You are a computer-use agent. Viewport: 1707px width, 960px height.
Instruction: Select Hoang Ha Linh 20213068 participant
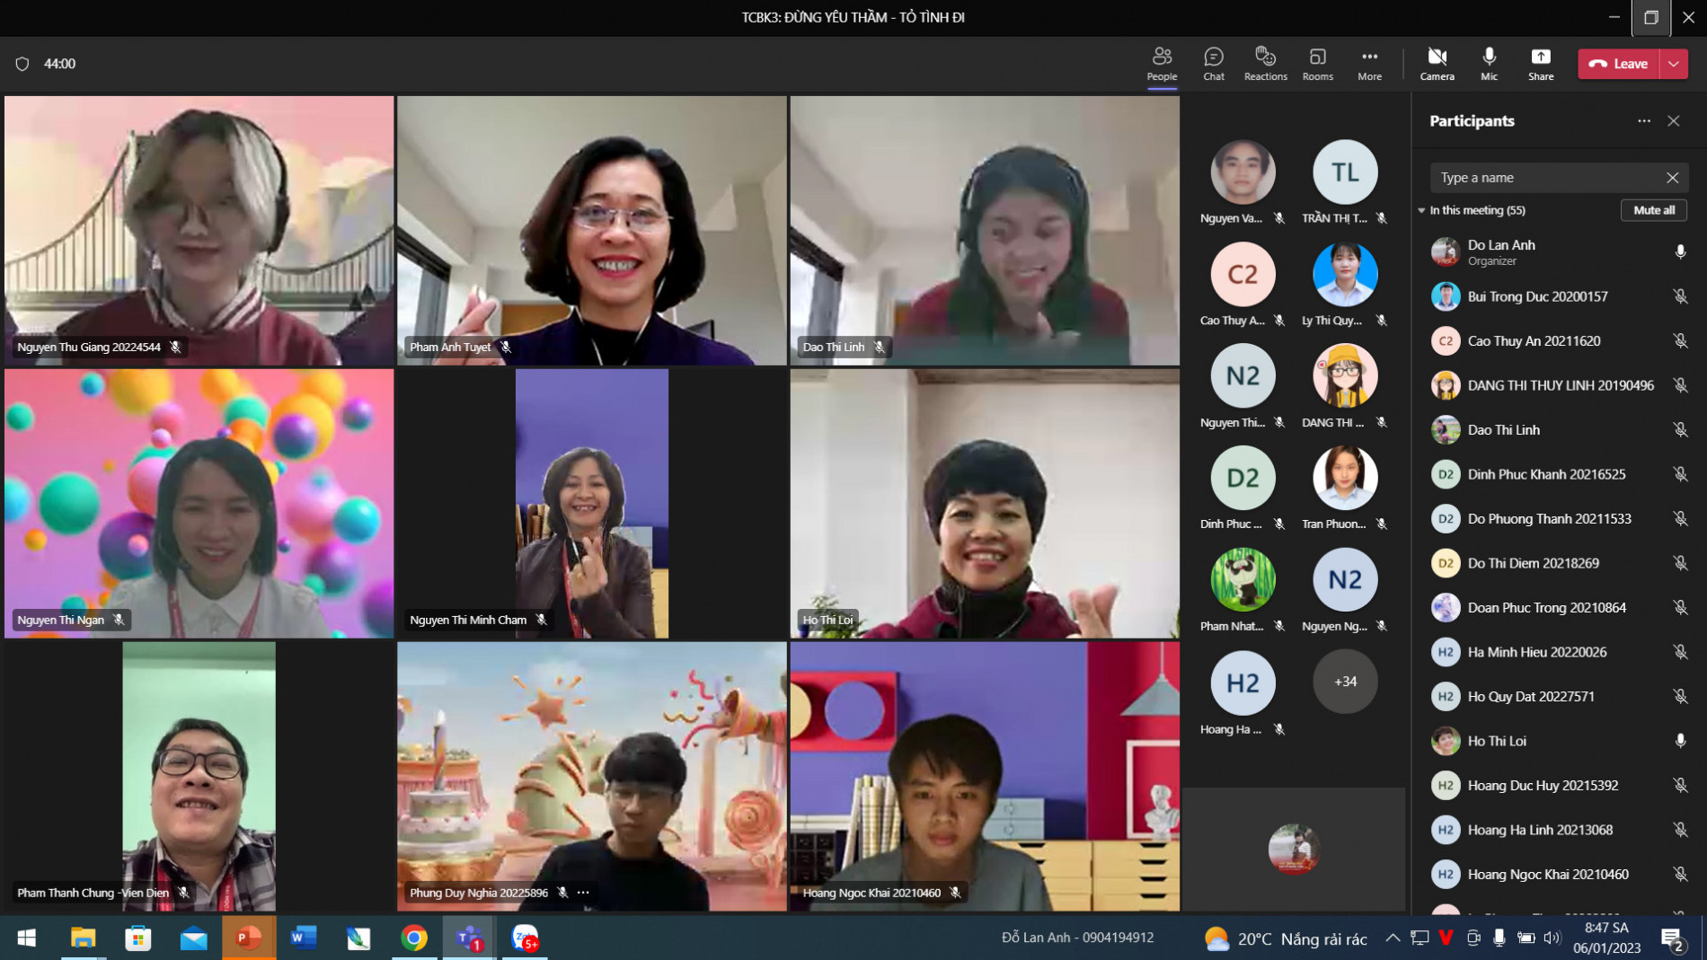1559,830
